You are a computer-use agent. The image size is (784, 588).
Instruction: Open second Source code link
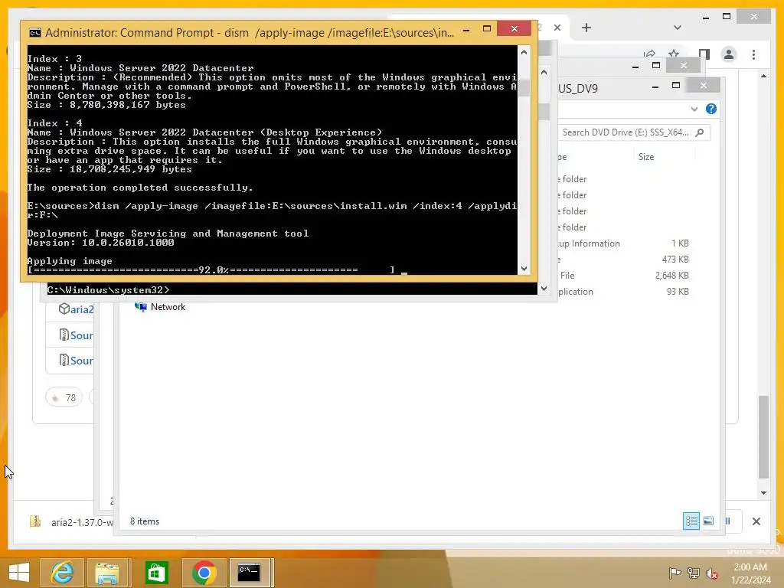[x=81, y=361]
